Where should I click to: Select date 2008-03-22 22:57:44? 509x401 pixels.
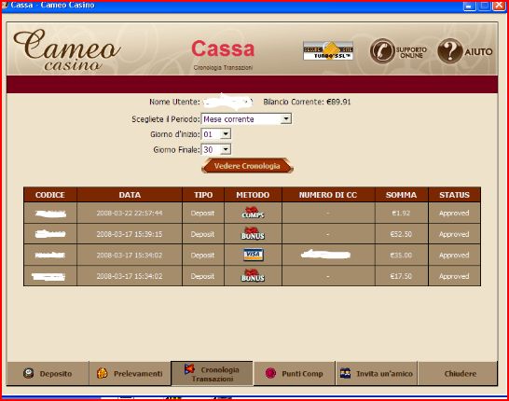pos(130,213)
